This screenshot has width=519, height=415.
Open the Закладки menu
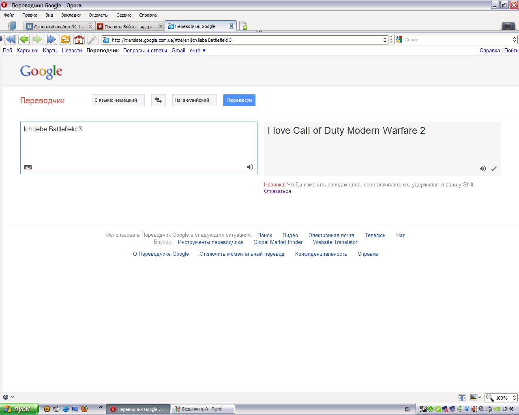71,15
